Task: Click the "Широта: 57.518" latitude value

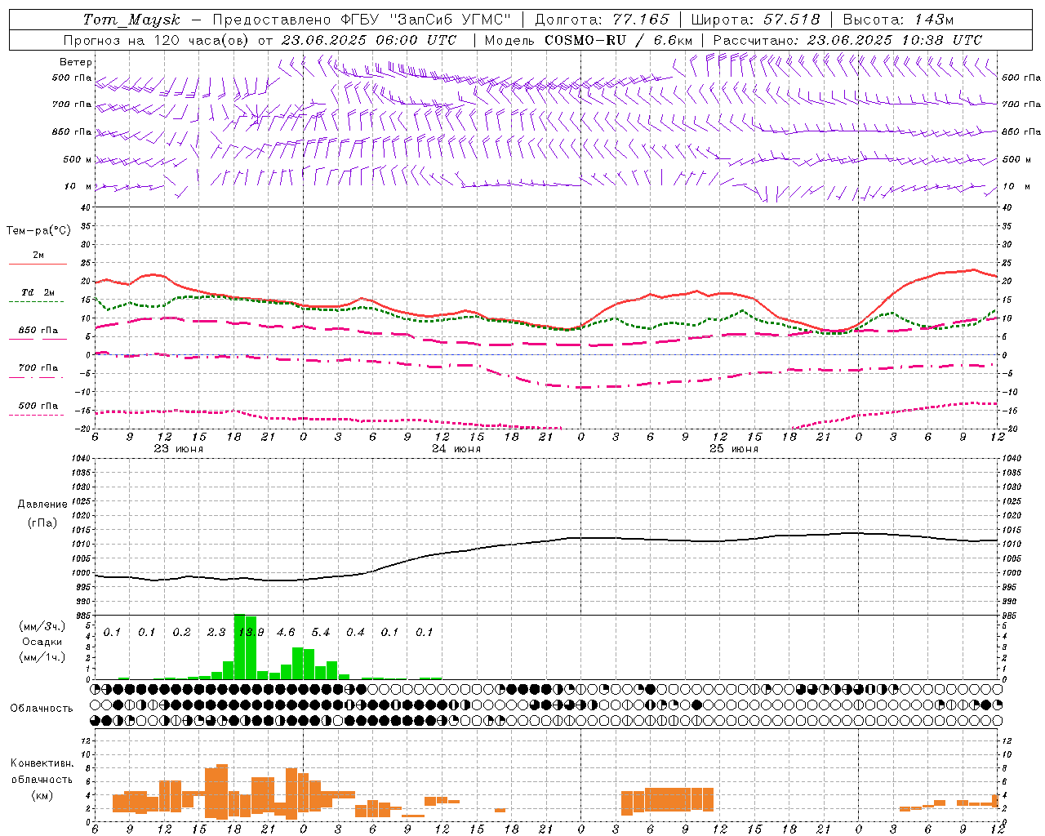Action: coord(755,20)
